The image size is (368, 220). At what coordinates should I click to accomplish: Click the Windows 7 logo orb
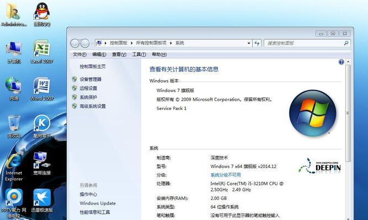(x=313, y=113)
